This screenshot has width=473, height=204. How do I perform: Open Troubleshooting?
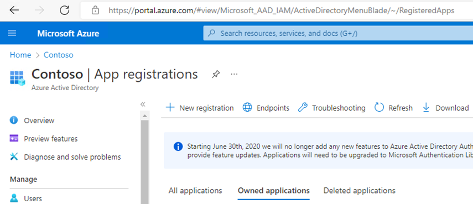tap(331, 108)
